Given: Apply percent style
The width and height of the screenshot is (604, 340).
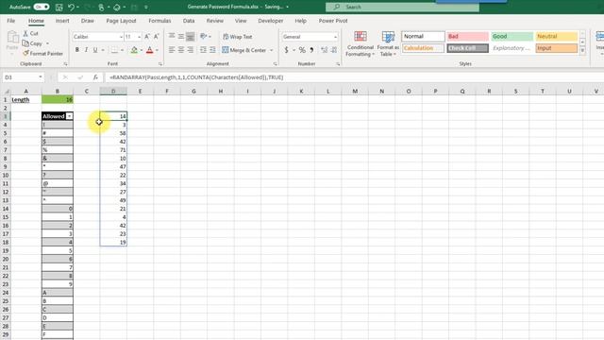Looking at the screenshot, I should pyautogui.click(x=302, y=50).
